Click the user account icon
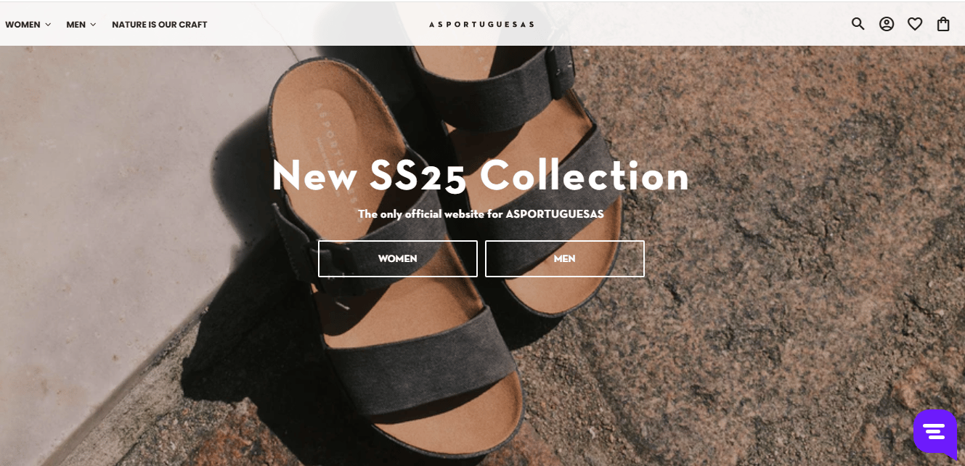Image resolution: width=965 pixels, height=466 pixels. click(x=887, y=24)
